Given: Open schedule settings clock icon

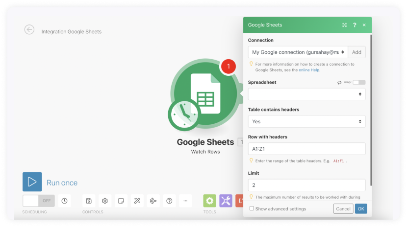Looking at the screenshot, I should (x=64, y=201).
